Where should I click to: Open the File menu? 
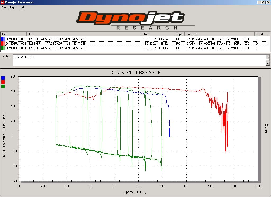pyautogui.click(x=3, y=7)
